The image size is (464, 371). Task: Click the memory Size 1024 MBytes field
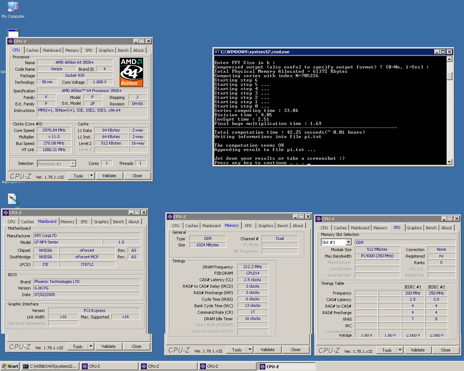point(207,245)
